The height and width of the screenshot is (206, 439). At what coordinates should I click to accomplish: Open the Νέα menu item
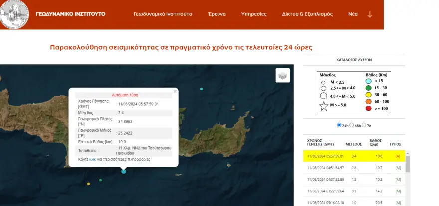(352, 14)
